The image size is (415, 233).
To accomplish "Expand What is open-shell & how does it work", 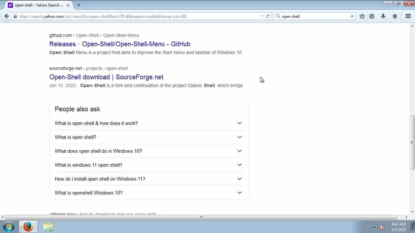I will pos(149,123).
